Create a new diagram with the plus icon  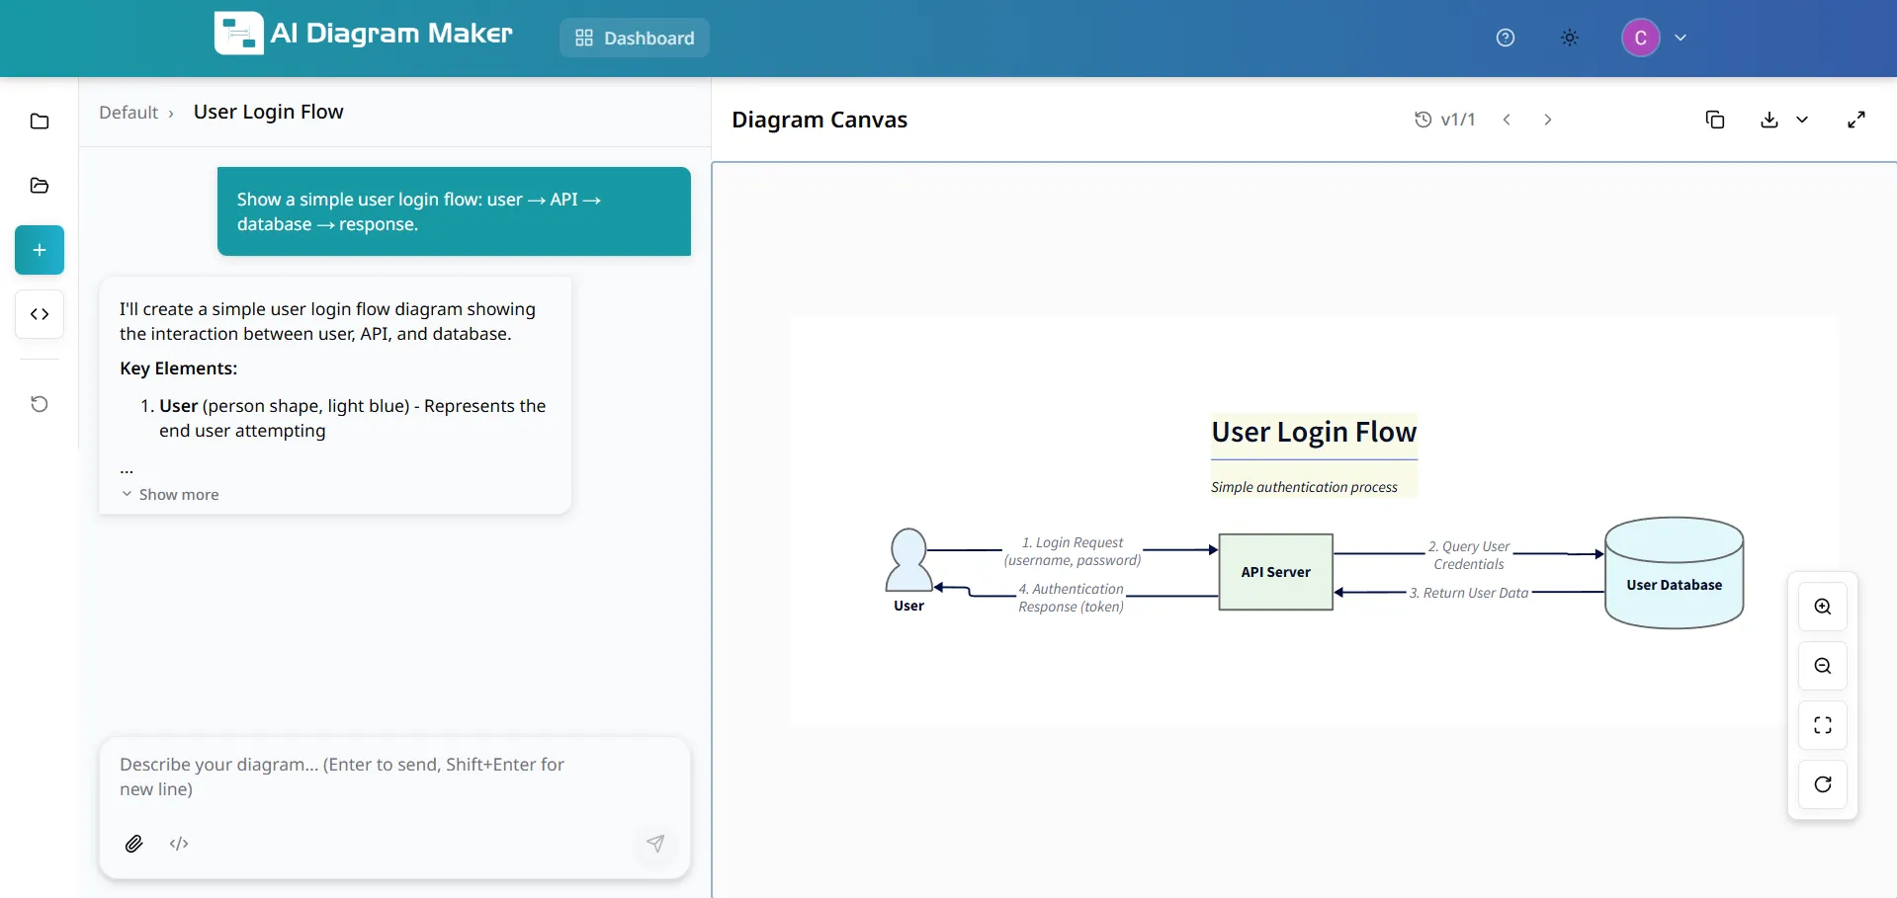(x=39, y=249)
